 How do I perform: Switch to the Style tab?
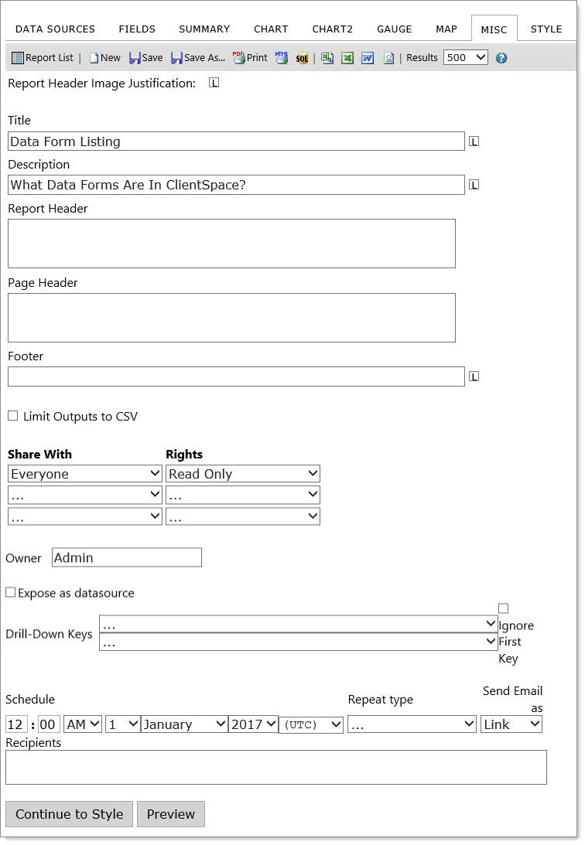point(546,29)
